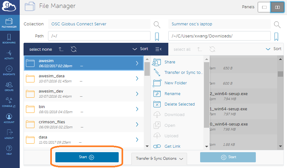Open Endpoints in the sidebar

tap(9, 71)
